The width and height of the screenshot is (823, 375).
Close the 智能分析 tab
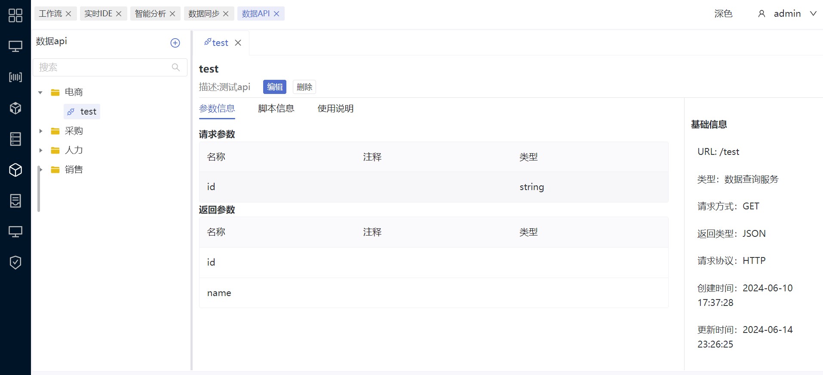172,14
